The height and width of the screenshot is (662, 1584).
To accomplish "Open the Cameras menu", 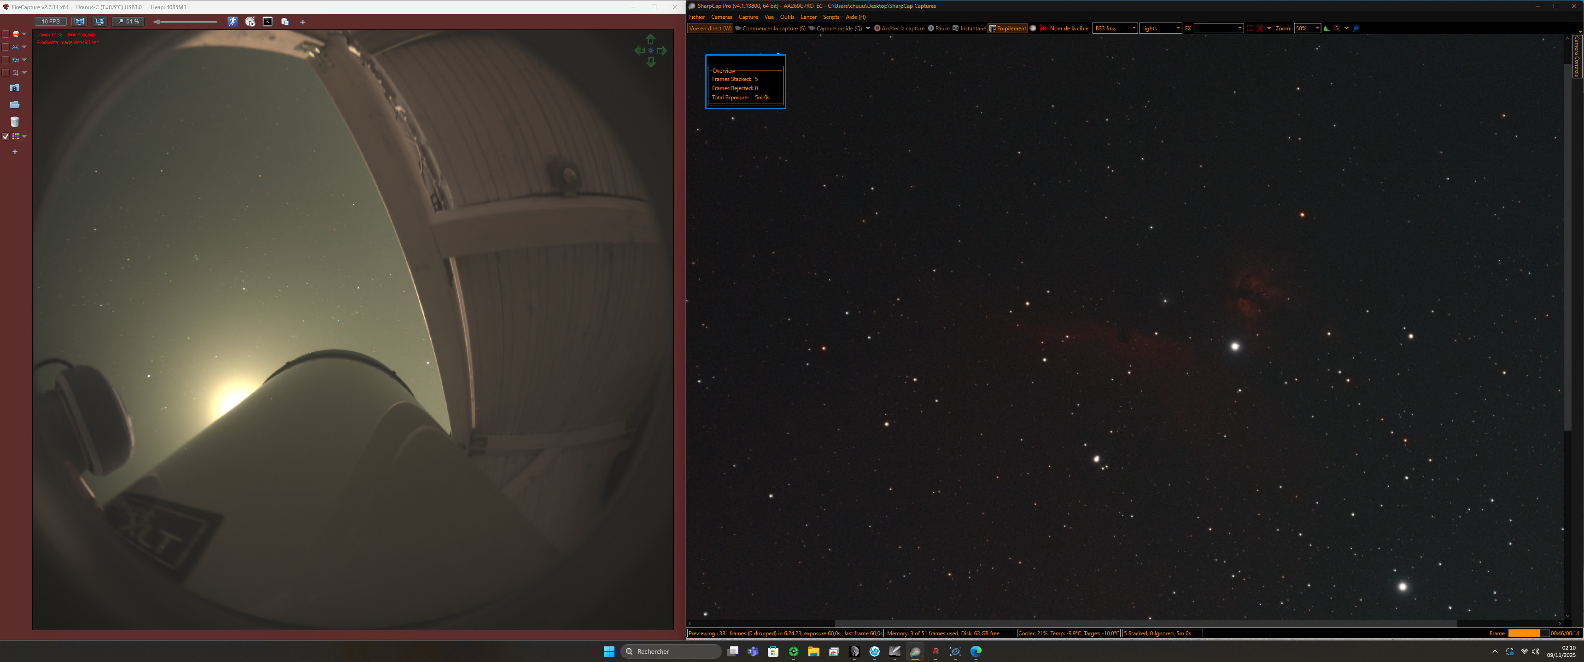I will point(721,17).
